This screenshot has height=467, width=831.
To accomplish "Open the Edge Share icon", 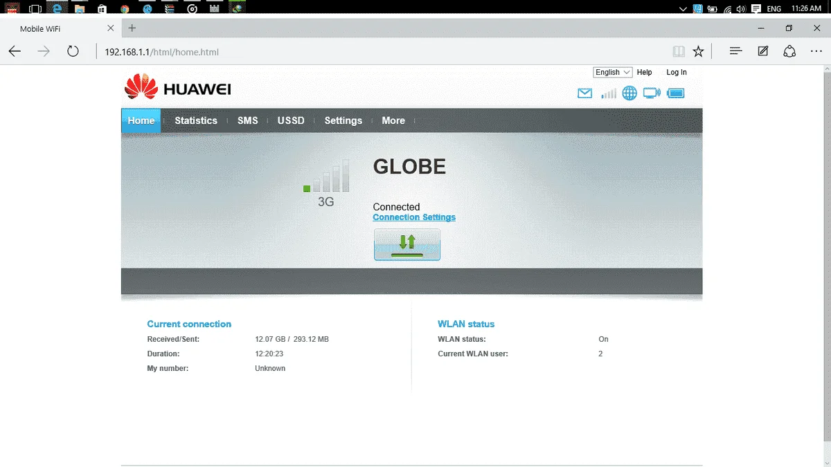I will [x=789, y=51].
